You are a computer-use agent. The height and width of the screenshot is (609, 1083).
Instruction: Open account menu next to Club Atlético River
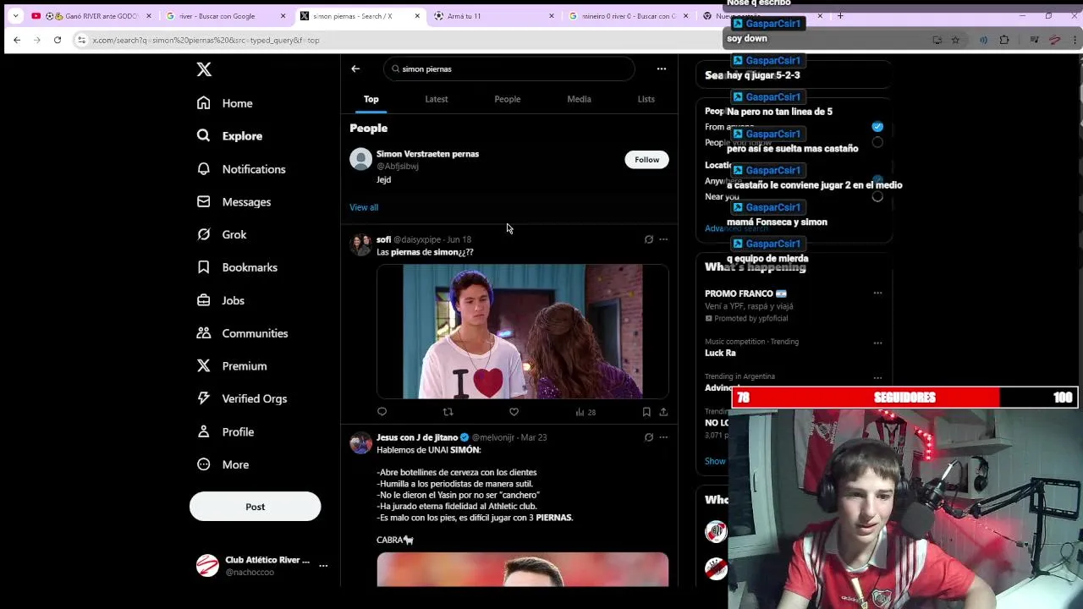323,566
